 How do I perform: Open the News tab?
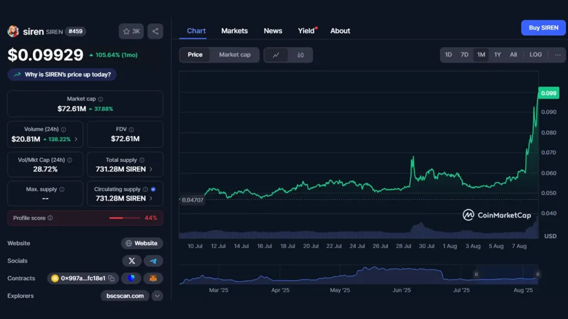[x=273, y=31]
